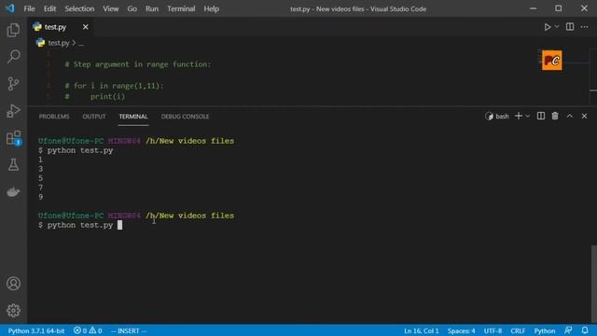Screen dimensions: 597x336
Task: Click breadcrumb ellipsis after test.py
Action: click(81, 44)
